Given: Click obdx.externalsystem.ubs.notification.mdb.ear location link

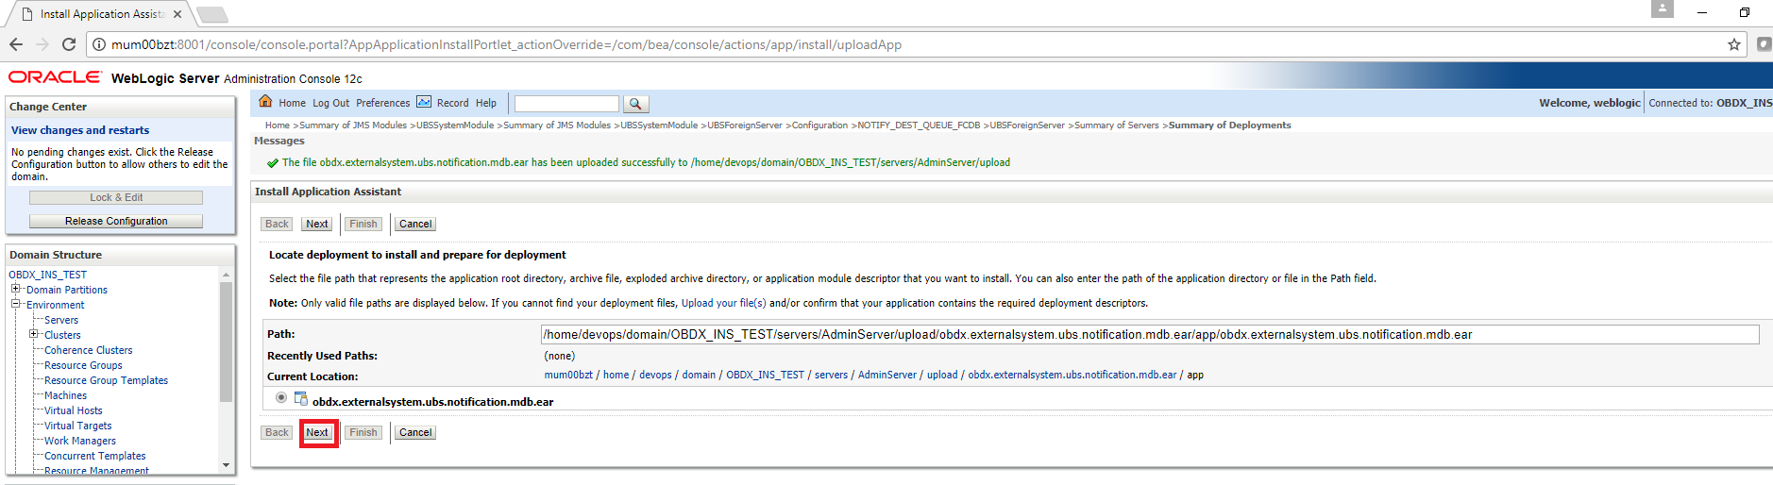Looking at the screenshot, I should pyautogui.click(x=1072, y=375).
